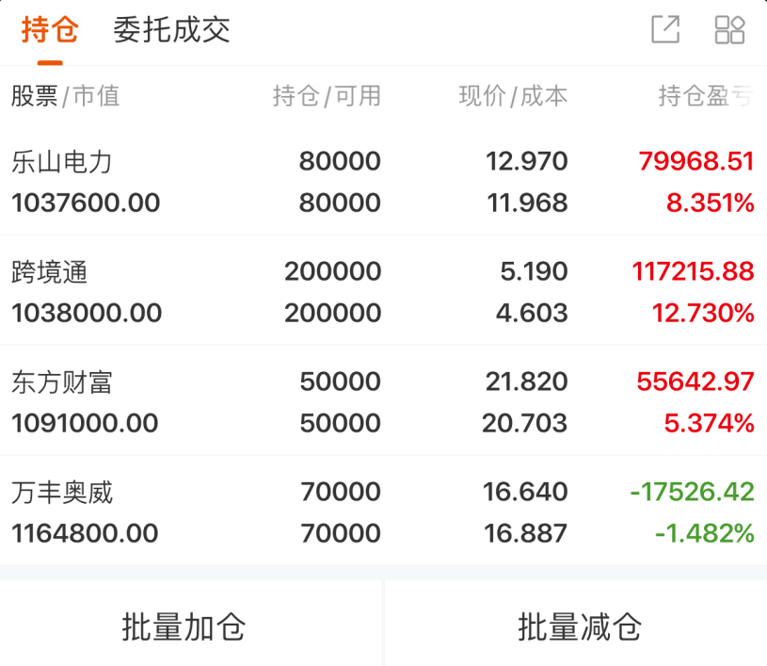Select market value 1037600.00
Screen dimensions: 767x666
[86, 203]
